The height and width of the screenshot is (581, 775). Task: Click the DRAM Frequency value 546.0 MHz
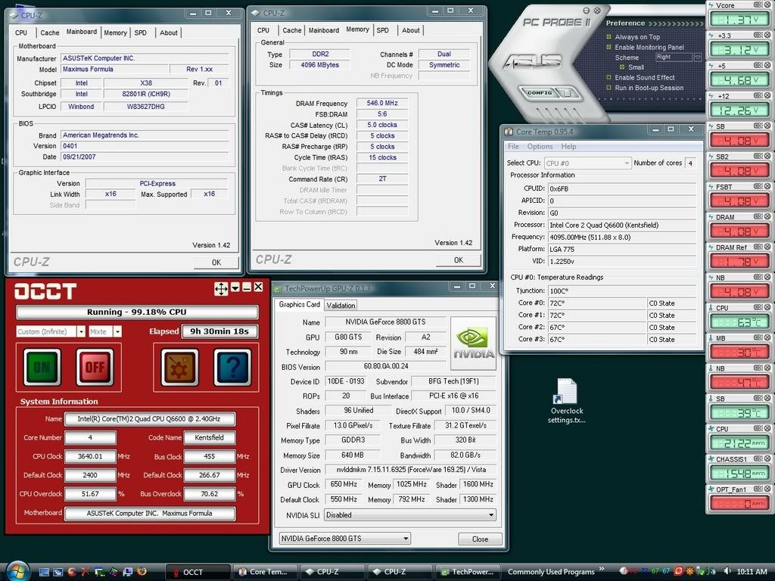(x=382, y=103)
